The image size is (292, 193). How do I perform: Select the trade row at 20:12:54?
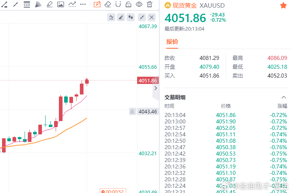(x=226, y=134)
